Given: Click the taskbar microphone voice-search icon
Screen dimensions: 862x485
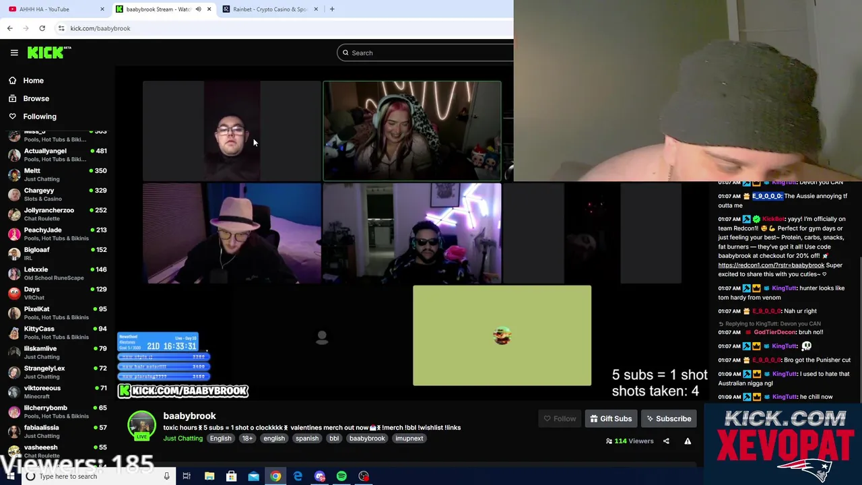Looking at the screenshot, I should point(166,476).
